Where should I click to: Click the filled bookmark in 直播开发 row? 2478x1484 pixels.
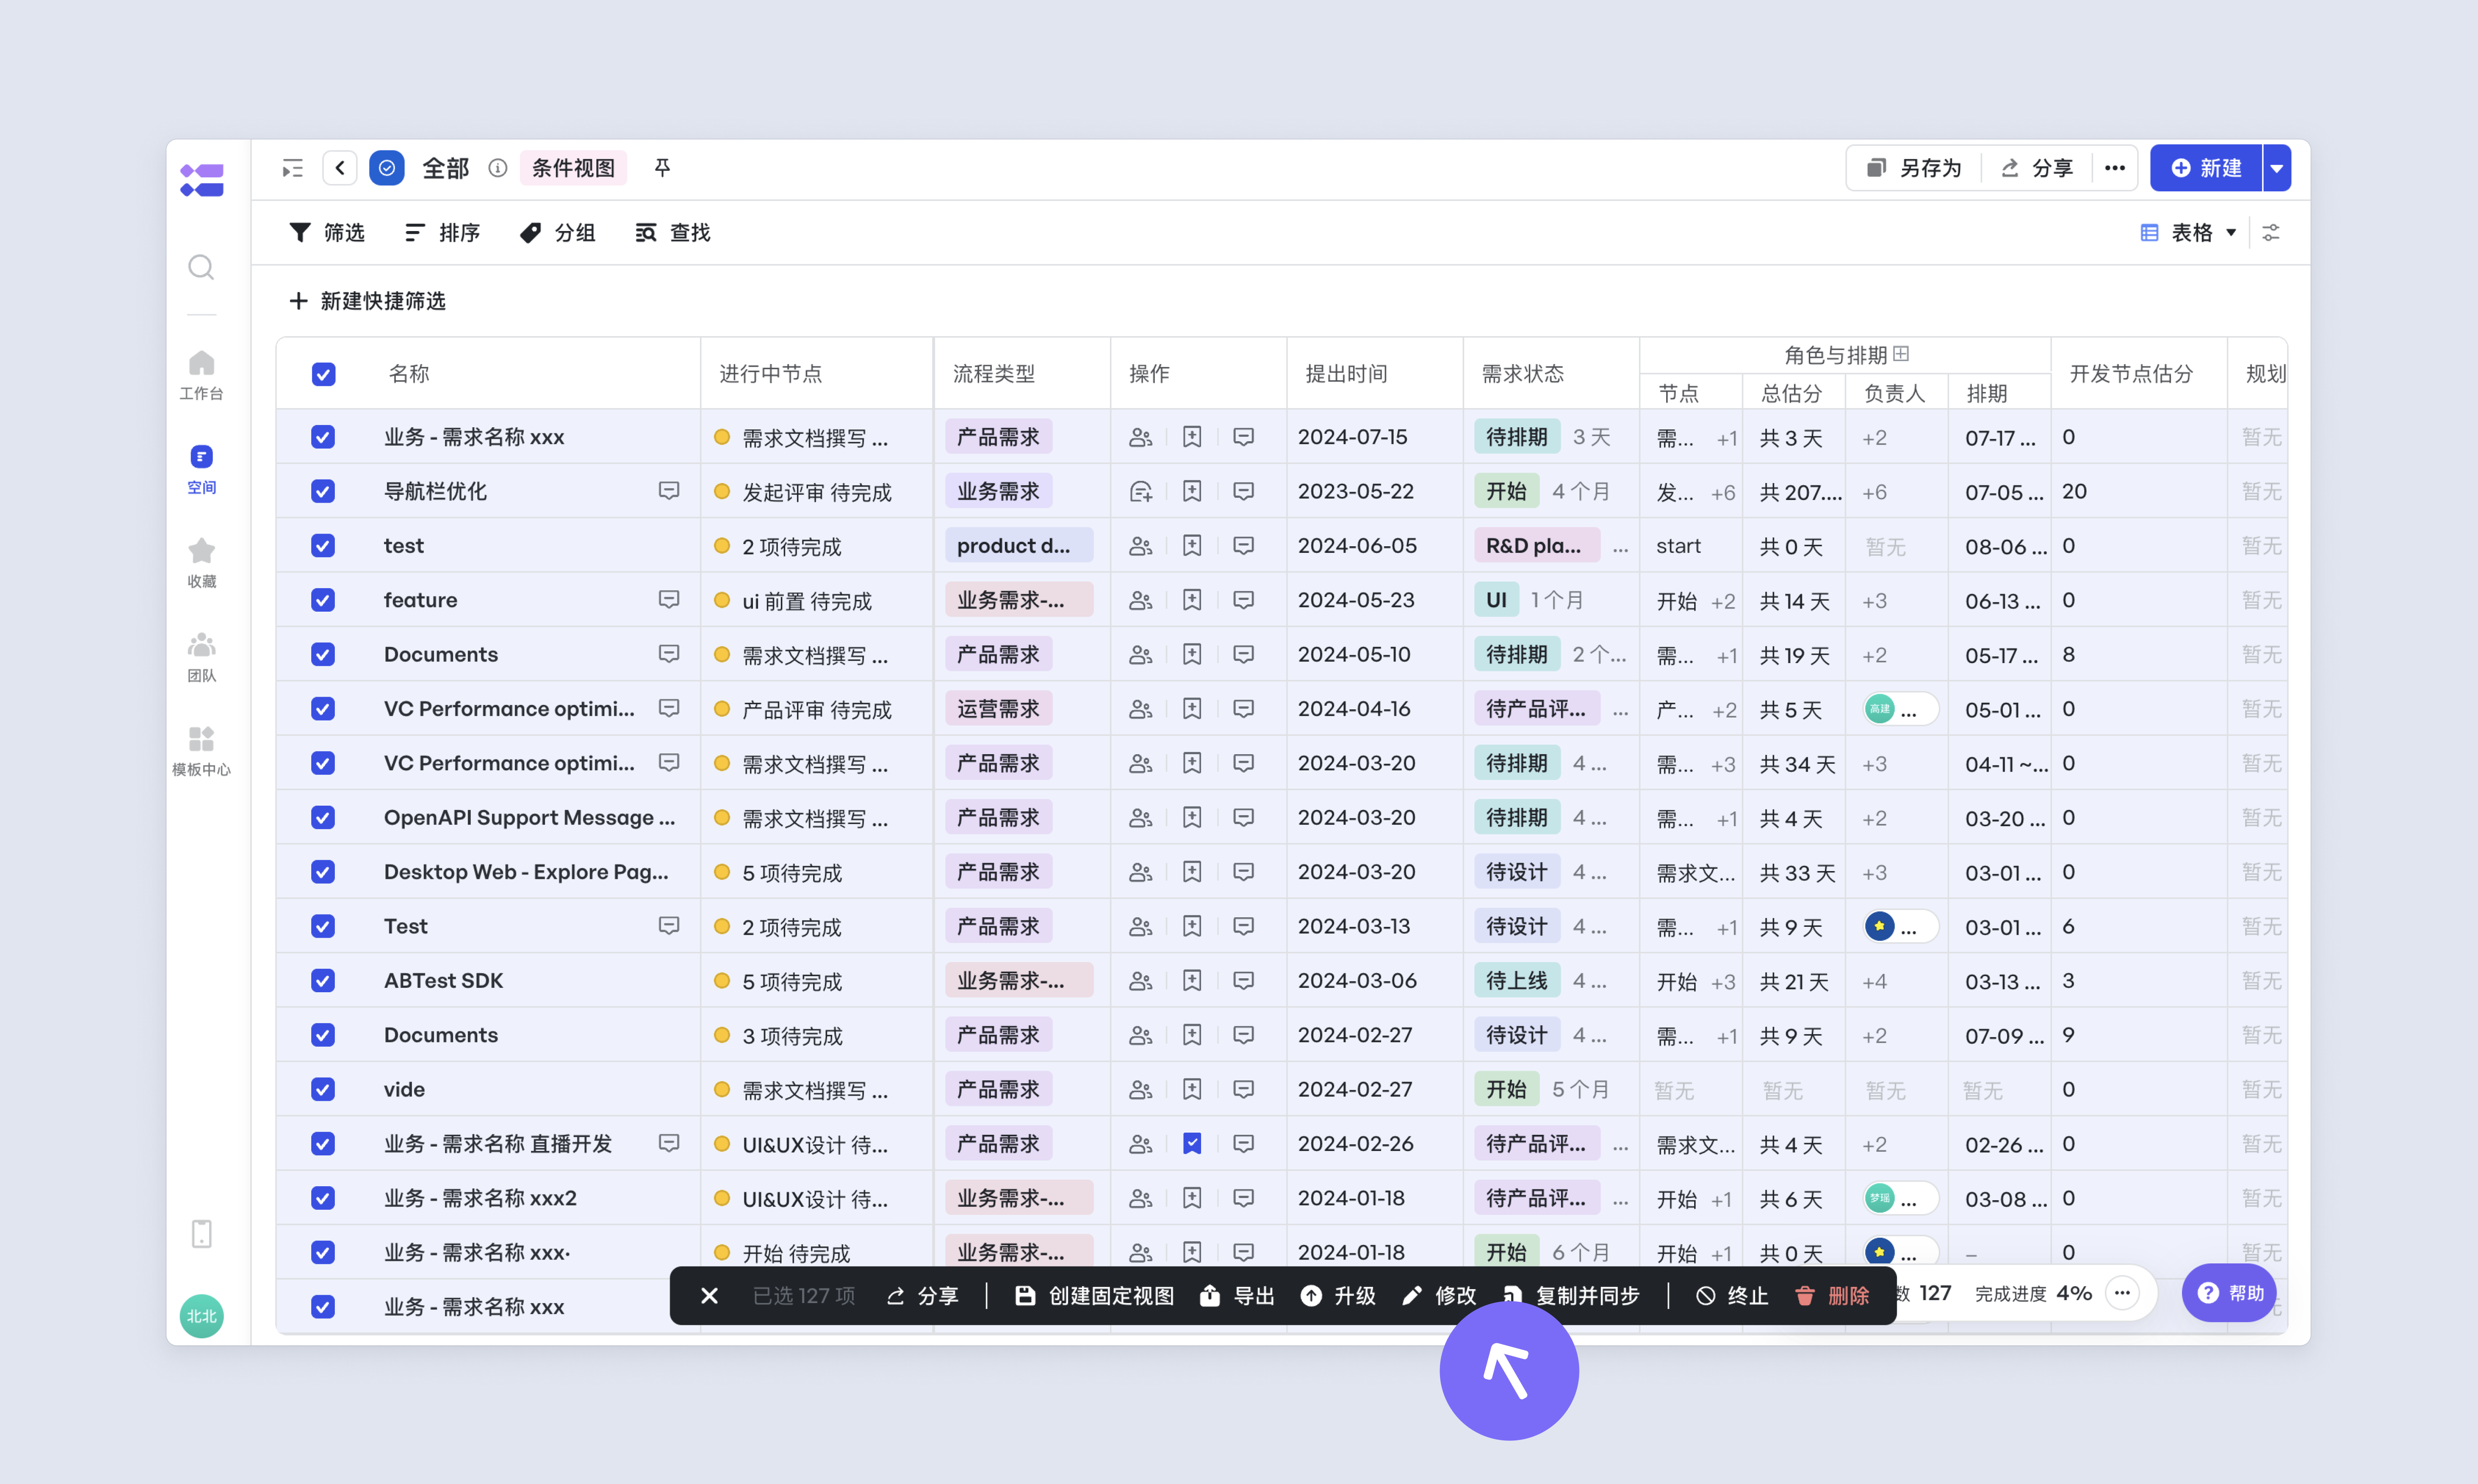tap(1192, 1144)
